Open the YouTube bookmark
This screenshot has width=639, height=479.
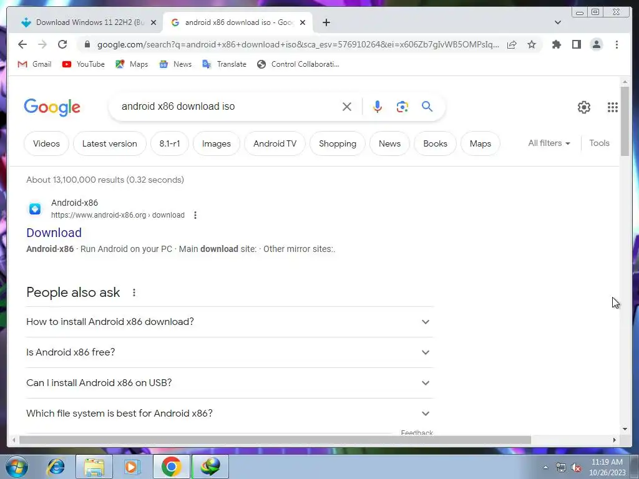tap(84, 64)
